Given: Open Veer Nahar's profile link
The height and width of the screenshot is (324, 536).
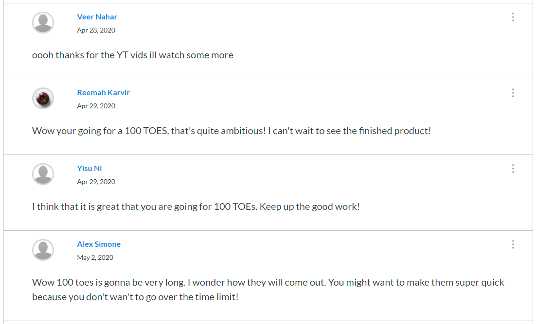Looking at the screenshot, I should click(x=97, y=17).
